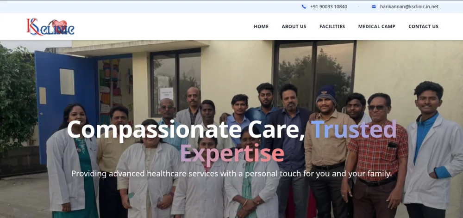Image resolution: width=463 pixels, height=218 pixels.
Task: Click the man in red plaid shirt
Action: pos(375,153)
